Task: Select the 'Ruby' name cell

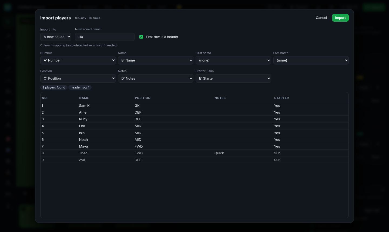Action: tap(83, 119)
